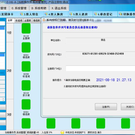
Task: Switch to the 主题房 room tab
Action: coord(28,21)
